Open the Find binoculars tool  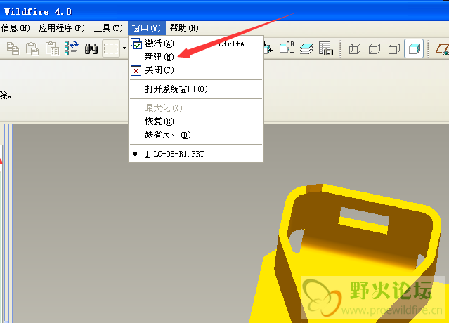[91, 48]
